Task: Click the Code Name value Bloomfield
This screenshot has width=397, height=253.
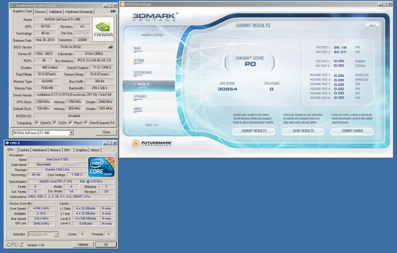Action: point(43,165)
